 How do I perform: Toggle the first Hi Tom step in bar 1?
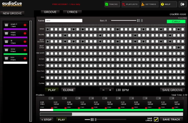(48, 59)
